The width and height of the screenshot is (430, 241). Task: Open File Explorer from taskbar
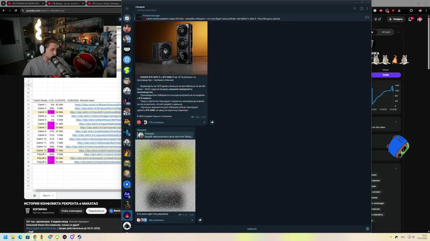(x=13, y=237)
